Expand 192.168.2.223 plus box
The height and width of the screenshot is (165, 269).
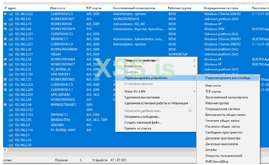pos(5,44)
